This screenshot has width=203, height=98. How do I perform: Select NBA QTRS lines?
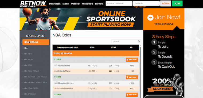(28, 65)
